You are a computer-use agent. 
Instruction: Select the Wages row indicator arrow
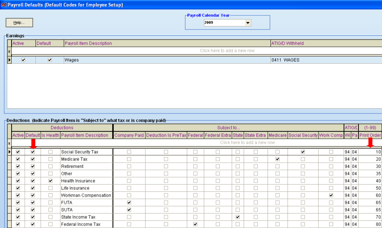pyautogui.click(x=9, y=60)
